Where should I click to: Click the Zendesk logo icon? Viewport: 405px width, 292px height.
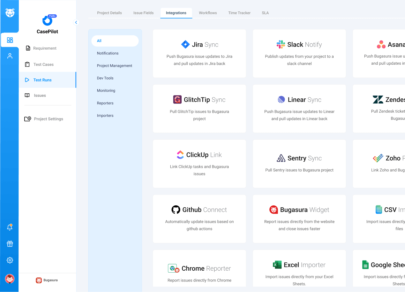(x=378, y=100)
